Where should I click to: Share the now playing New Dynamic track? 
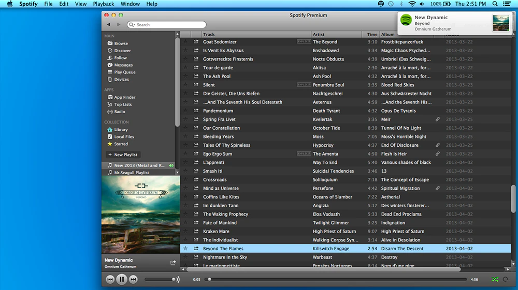(x=173, y=263)
